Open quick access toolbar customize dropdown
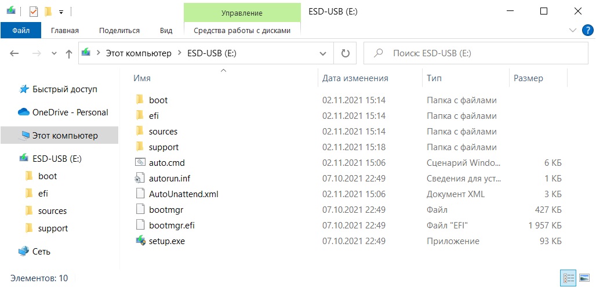 [x=61, y=12]
